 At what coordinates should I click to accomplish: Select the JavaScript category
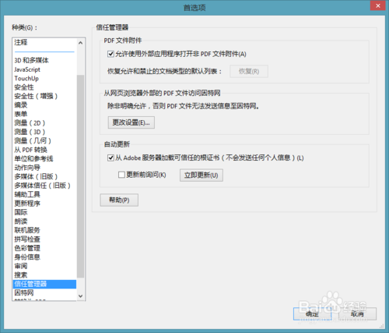click(x=44, y=69)
